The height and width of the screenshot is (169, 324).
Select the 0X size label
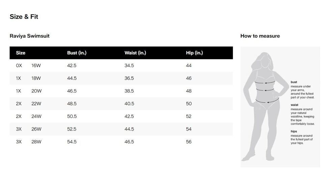tap(19, 65)
